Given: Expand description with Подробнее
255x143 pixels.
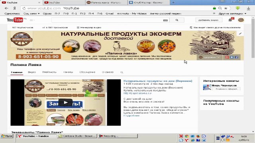Looking at the screenshot, I should click(x=131, y=116).
